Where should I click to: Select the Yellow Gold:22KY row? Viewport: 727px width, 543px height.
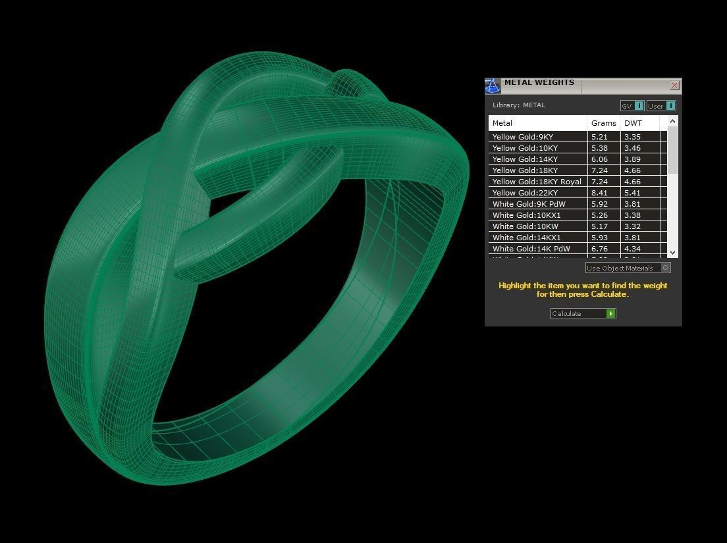[578, 193]
